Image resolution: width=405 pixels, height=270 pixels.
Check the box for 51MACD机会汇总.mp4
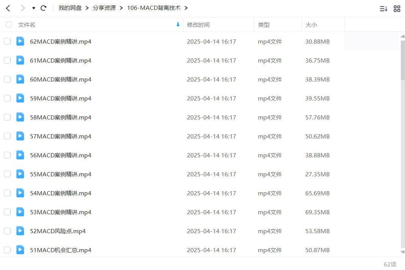click(x=7, y=250)
